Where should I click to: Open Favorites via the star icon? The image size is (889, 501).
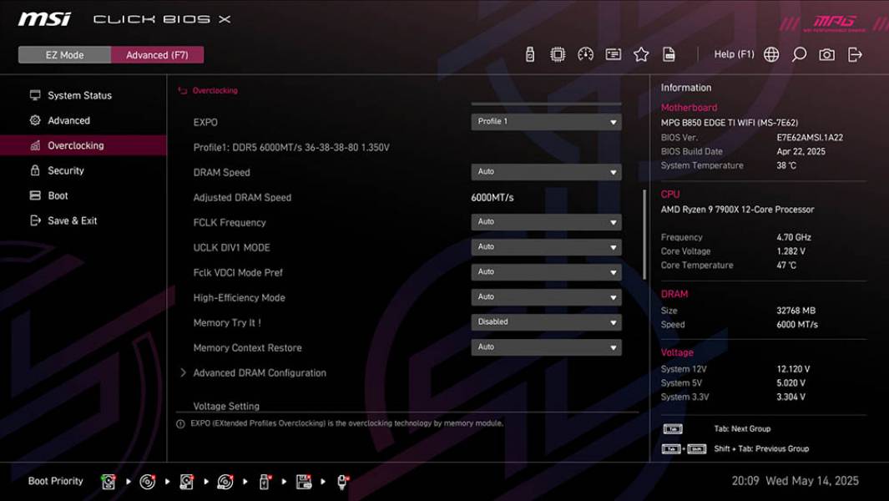[x=641, y=54]
